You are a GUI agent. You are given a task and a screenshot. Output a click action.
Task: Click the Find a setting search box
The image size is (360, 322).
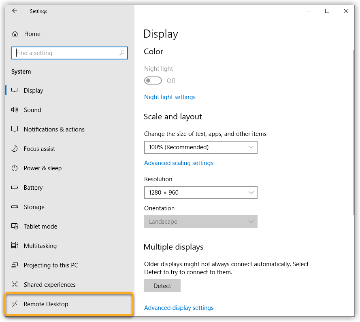pyautogui.click(x=67, y=53)
